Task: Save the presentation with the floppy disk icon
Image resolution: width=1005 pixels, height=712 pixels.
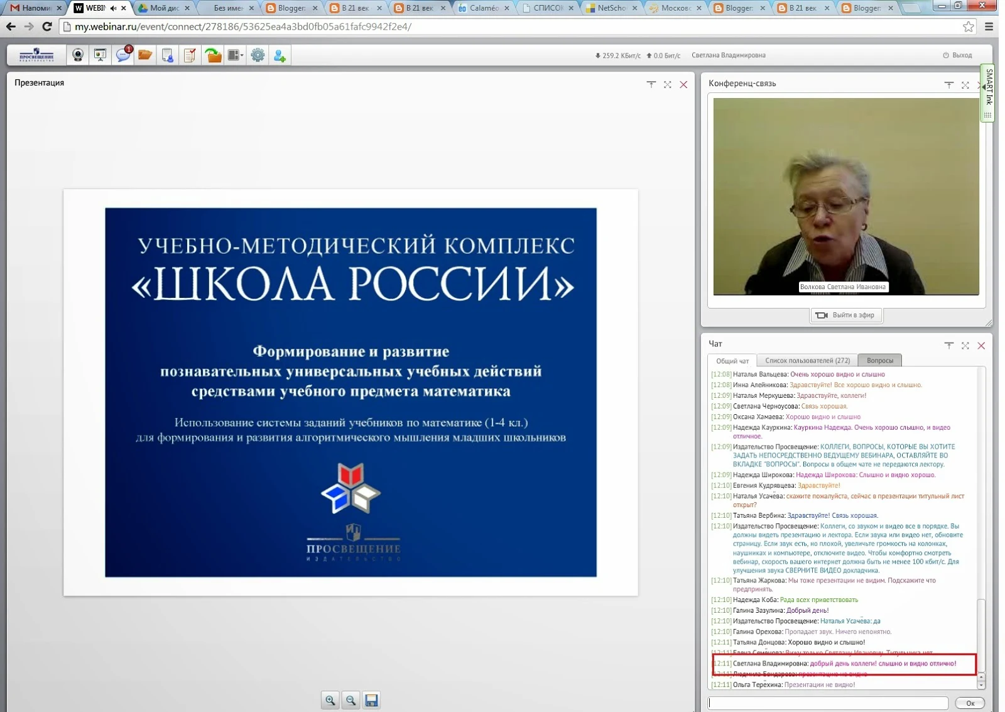Action: [372, 700]
